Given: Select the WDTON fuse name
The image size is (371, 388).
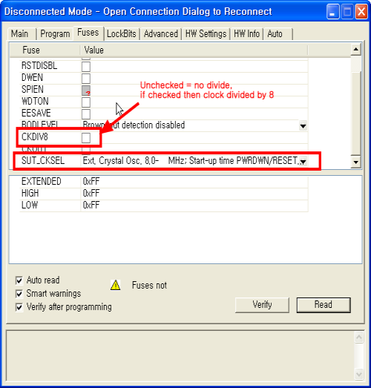Looking at the screenshot, I should (35, 102).
